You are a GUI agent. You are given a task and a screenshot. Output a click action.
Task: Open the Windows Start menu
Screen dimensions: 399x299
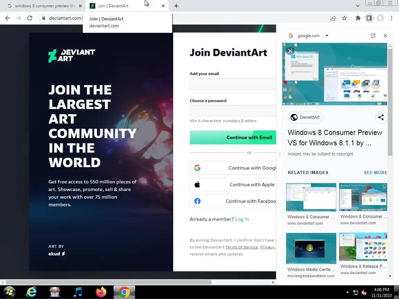tap(9, 292)
